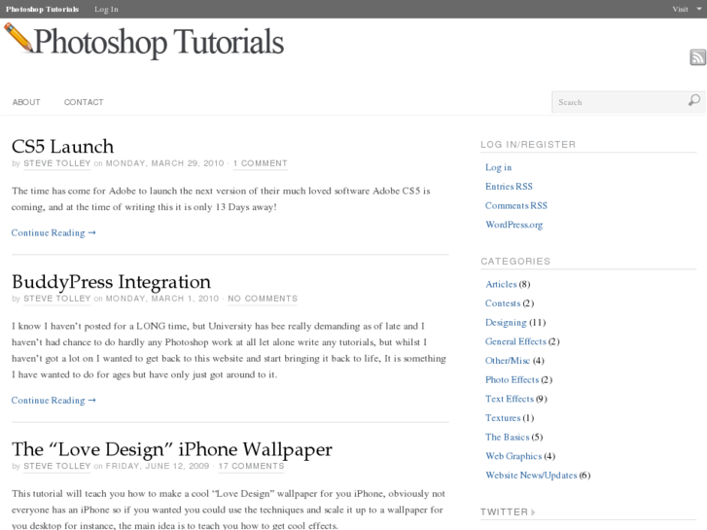Click Photoshop Tutorials in the top bar
Viewport: 707px width, 530px height.
click(43, 9)
